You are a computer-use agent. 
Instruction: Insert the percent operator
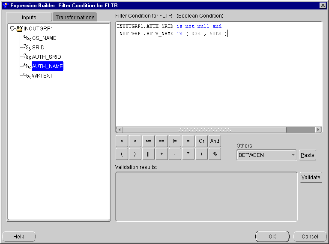[x=215, y=154]
